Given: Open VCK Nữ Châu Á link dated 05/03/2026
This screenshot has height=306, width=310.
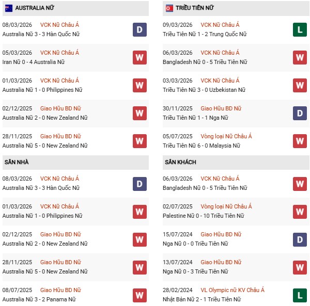Looking at the screenshot, I should 60,53.
